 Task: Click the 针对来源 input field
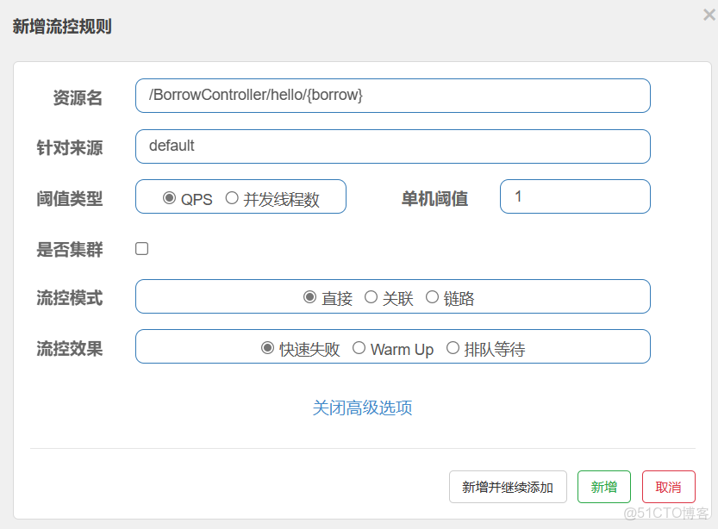tap(392, 146)
